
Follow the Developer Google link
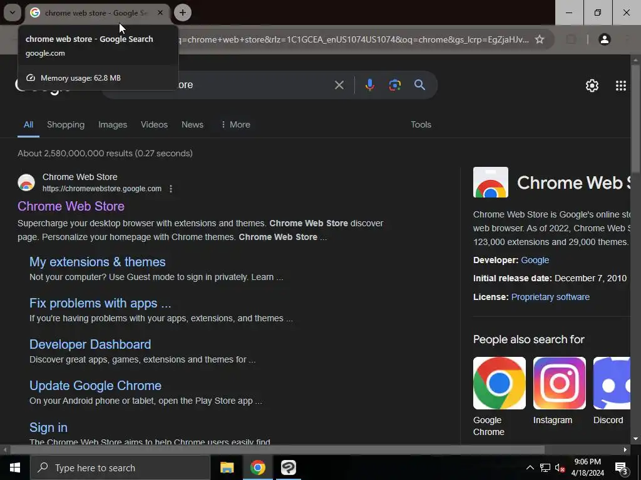535,260
